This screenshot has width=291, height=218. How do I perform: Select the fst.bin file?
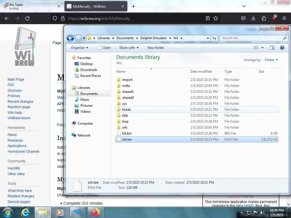tap(197, 133)
